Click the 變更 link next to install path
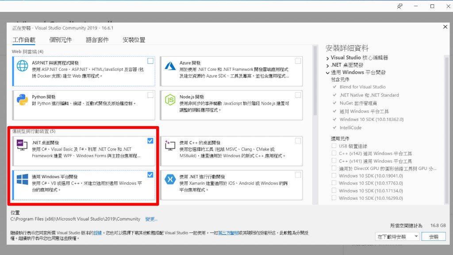 point(151,219)
